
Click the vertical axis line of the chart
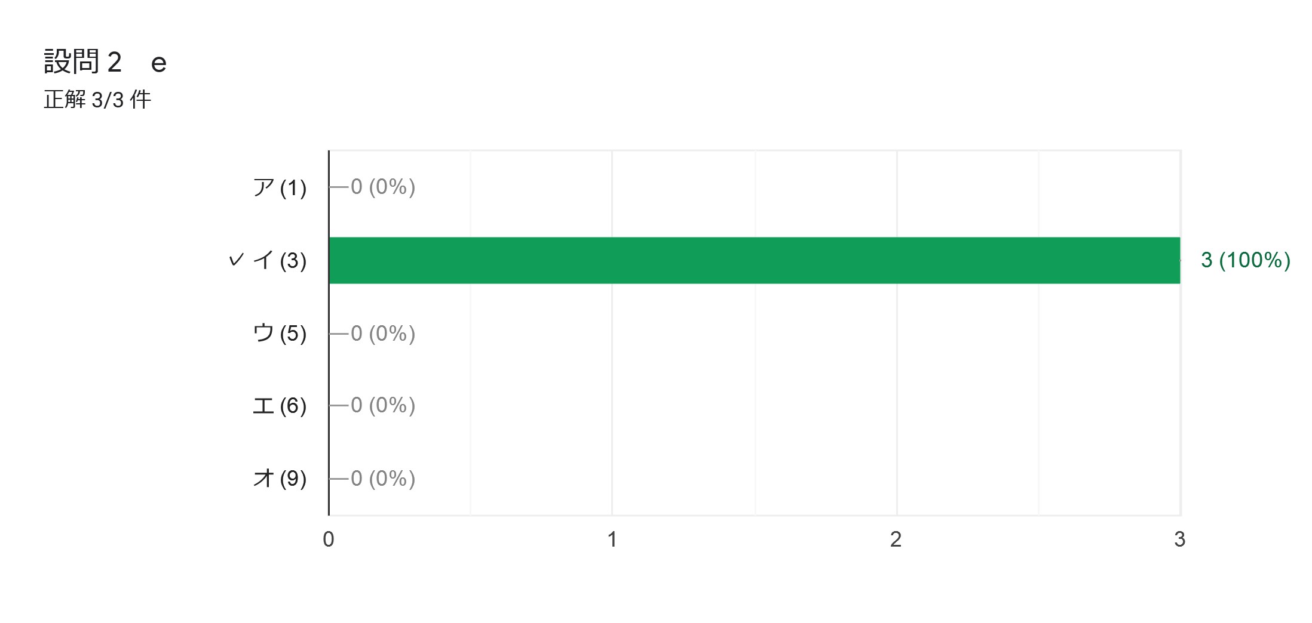coord(329,333)
